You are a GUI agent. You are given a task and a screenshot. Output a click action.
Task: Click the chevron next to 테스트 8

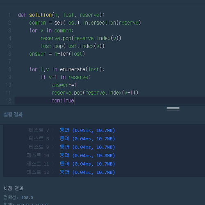coord(53,139)
